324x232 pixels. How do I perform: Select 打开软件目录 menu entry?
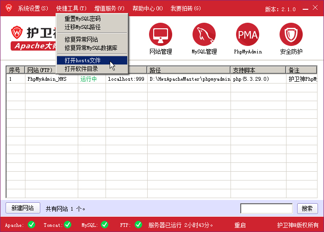click(92, 69)
